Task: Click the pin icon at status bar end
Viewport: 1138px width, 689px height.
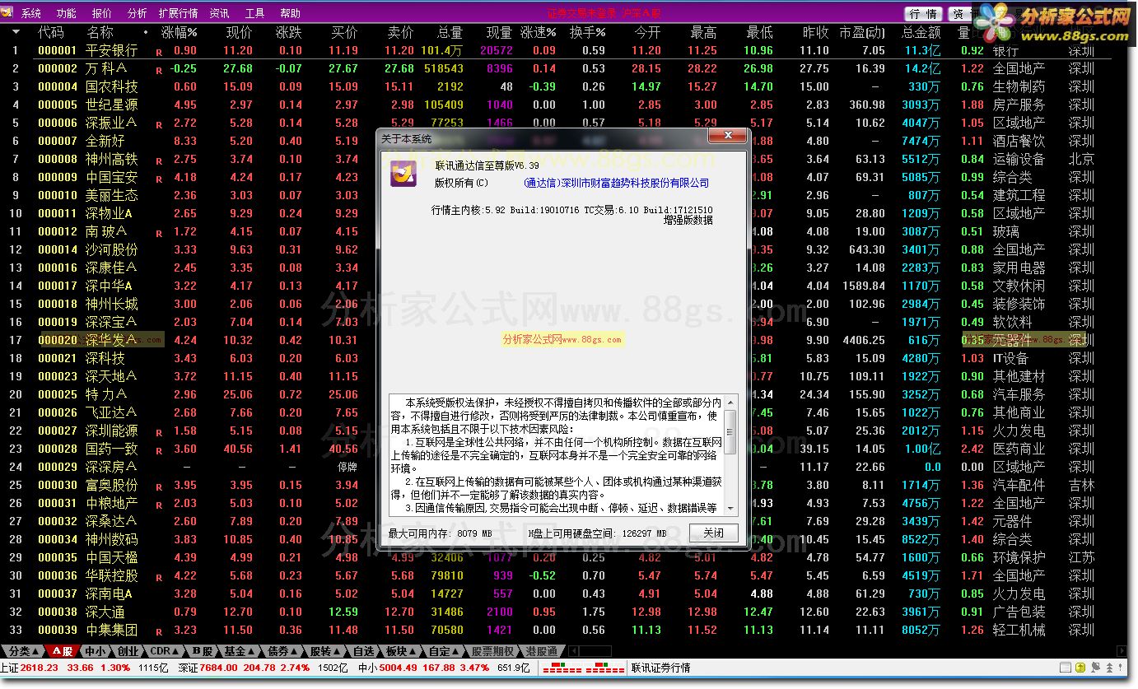Action: point(1120,667)
